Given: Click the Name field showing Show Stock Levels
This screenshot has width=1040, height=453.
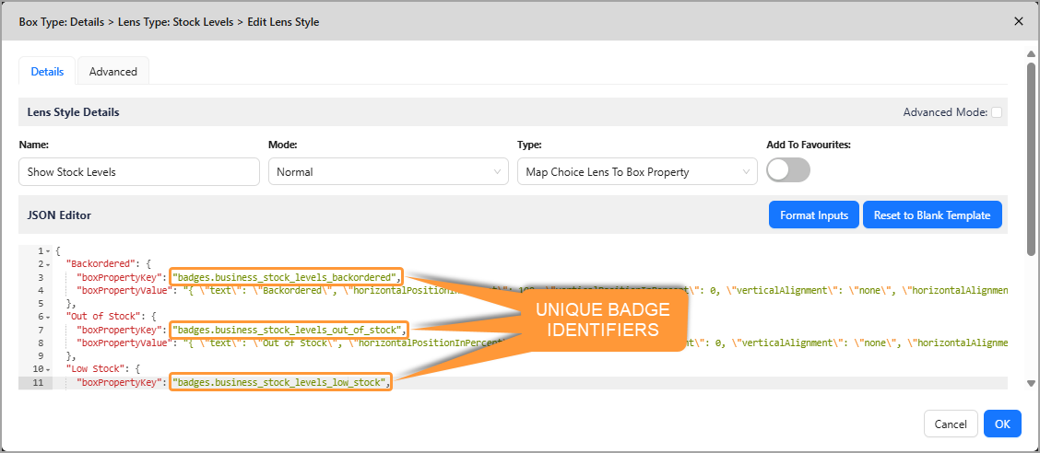Looking at the screenshot, I should point(138,172).
